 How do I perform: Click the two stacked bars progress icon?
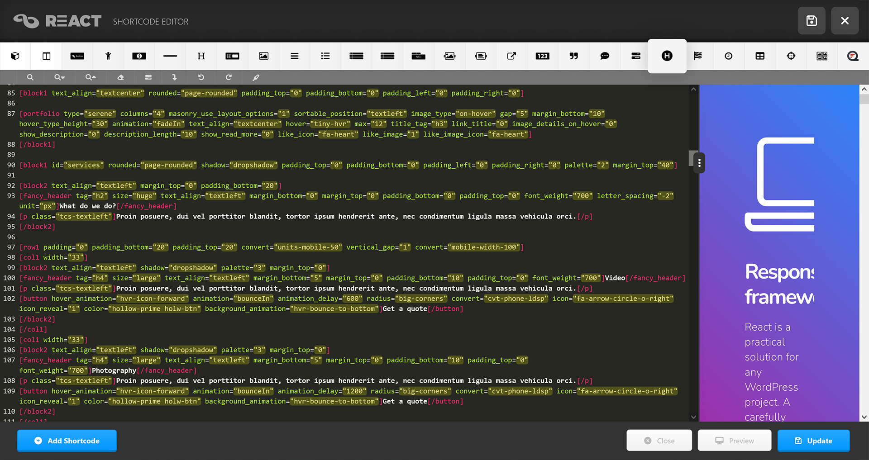click(x=635, y=56)
